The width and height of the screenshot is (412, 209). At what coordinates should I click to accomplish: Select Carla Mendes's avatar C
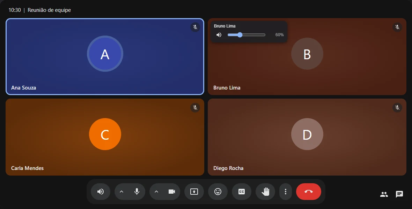105,134
